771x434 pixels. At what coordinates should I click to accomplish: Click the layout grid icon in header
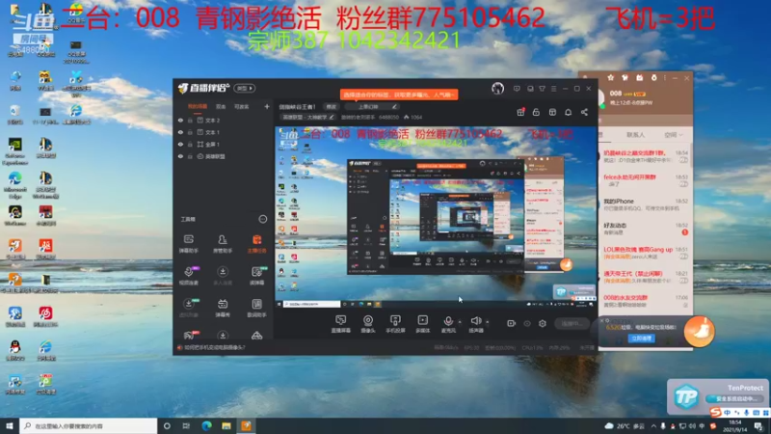point(552,112)
